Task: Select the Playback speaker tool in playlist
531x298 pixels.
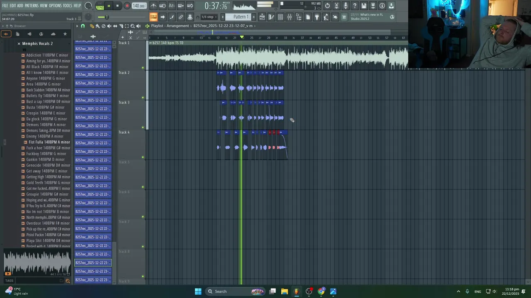Action: 139,26
